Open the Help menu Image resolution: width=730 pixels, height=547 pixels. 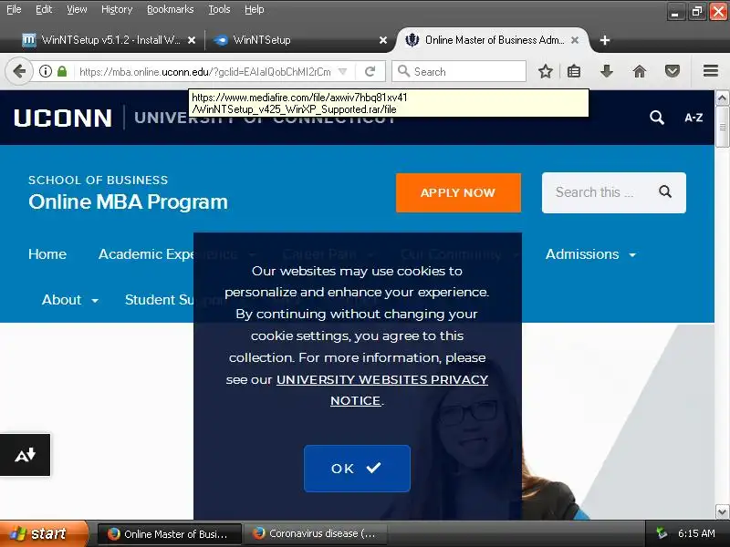255,9
